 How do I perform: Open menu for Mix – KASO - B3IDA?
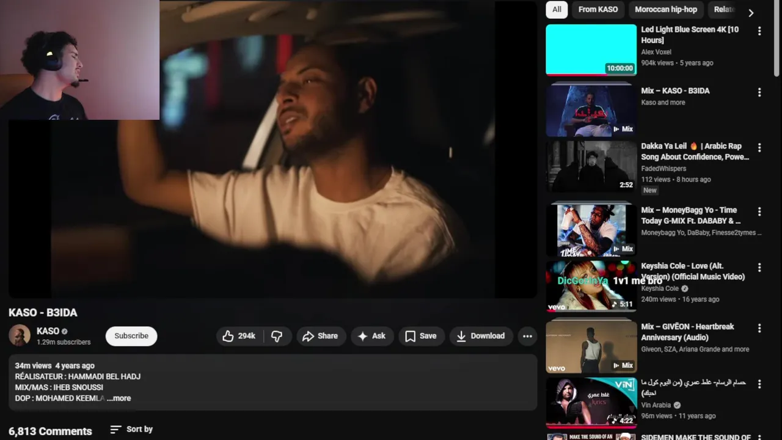[x=759, y=92]
